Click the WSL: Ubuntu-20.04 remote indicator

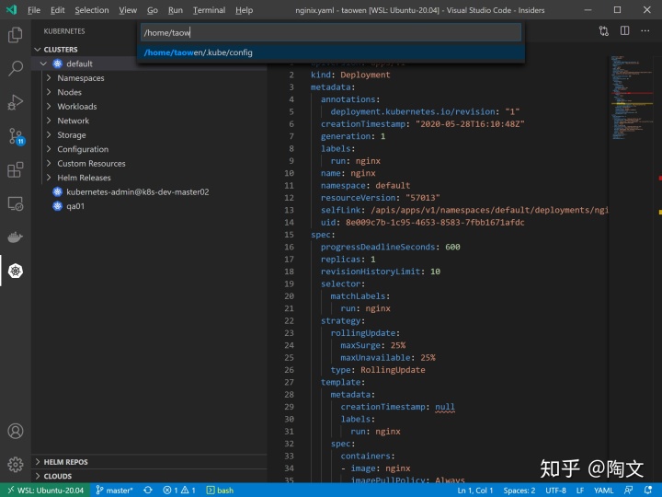pos(45,491)
